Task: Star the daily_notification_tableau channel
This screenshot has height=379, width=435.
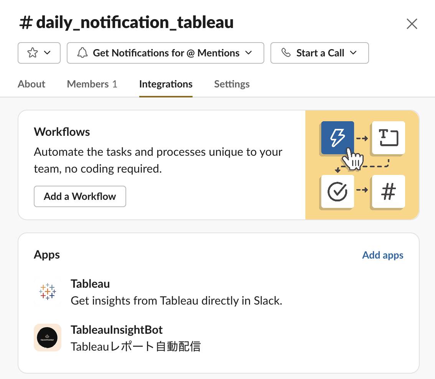Action: pos(33,53)
